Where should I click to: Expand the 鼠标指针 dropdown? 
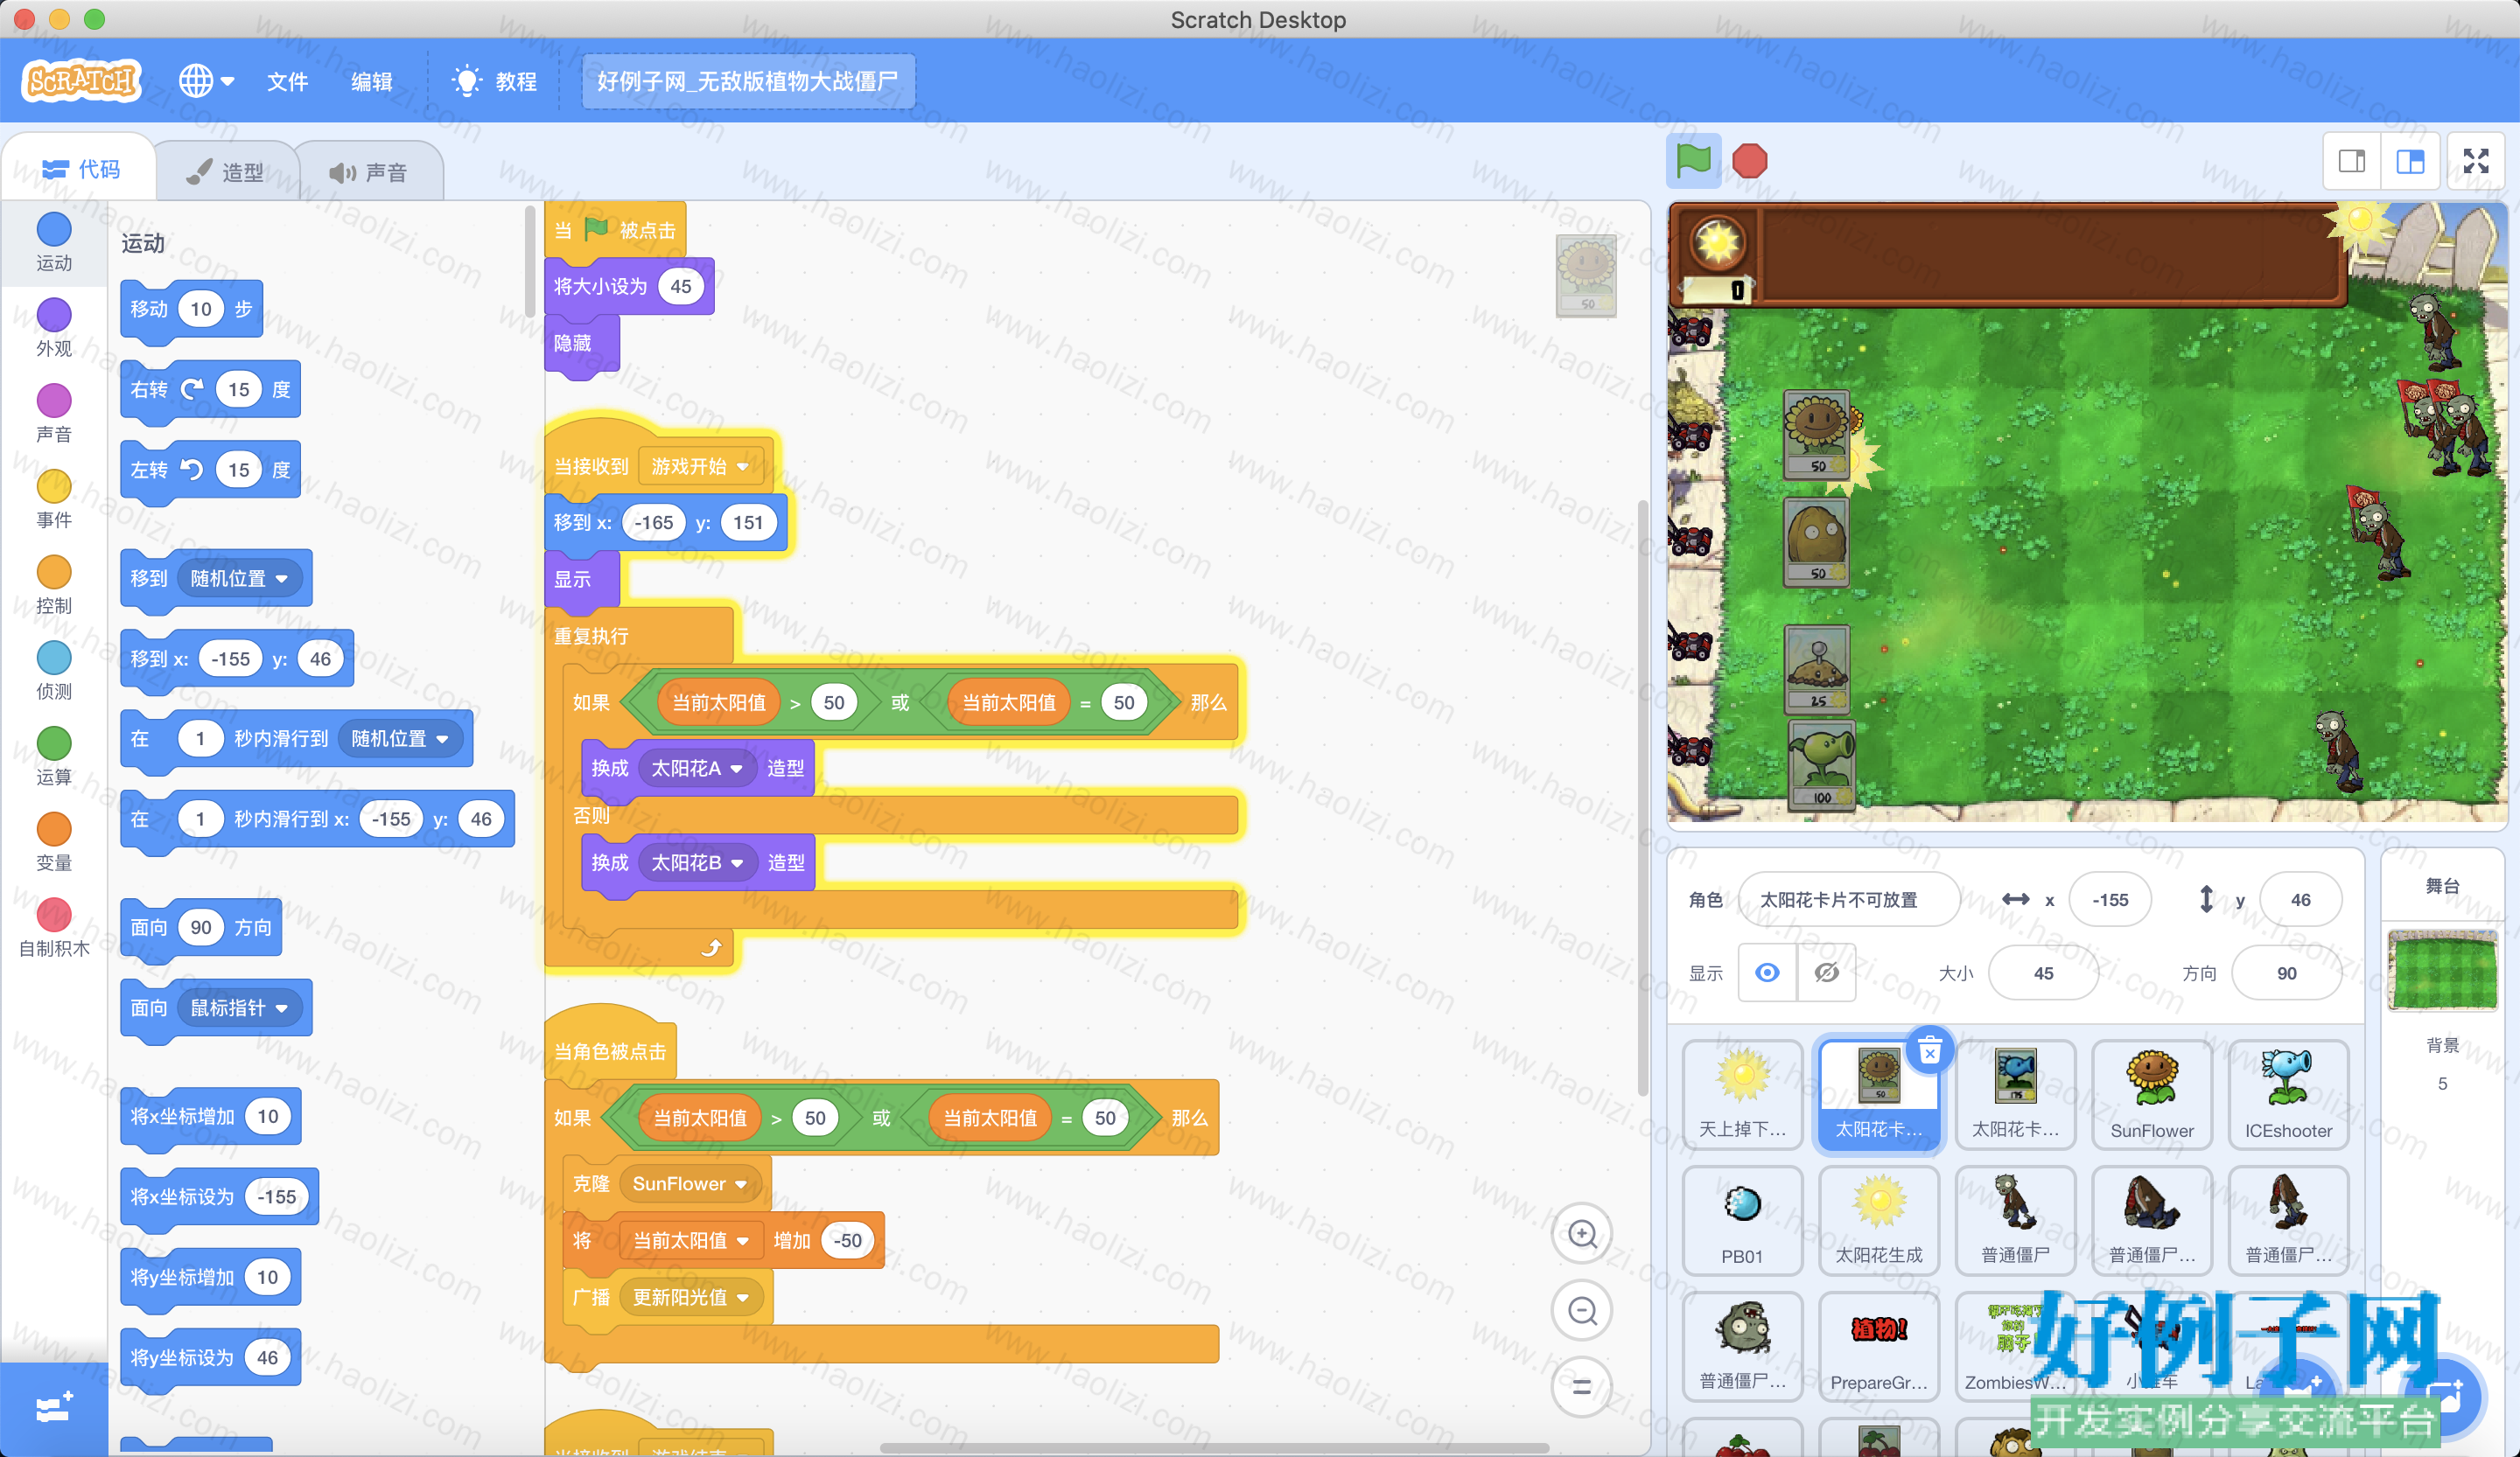tap(240, 1008)
